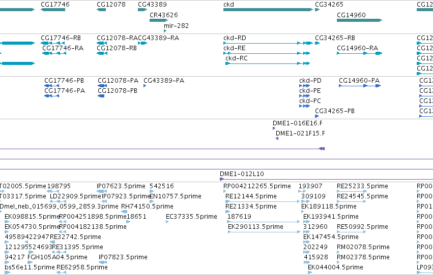Select the RM02378.5prime EST label
Image resolution: width=433 pixels, height=275 pixels.
363,257
